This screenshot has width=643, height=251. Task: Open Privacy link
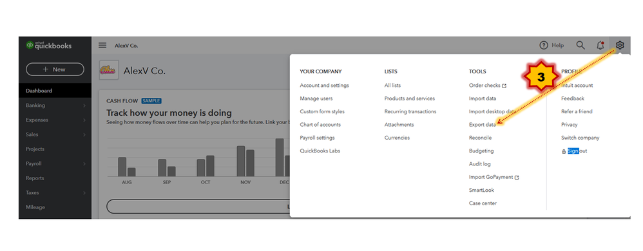[569, 124]
